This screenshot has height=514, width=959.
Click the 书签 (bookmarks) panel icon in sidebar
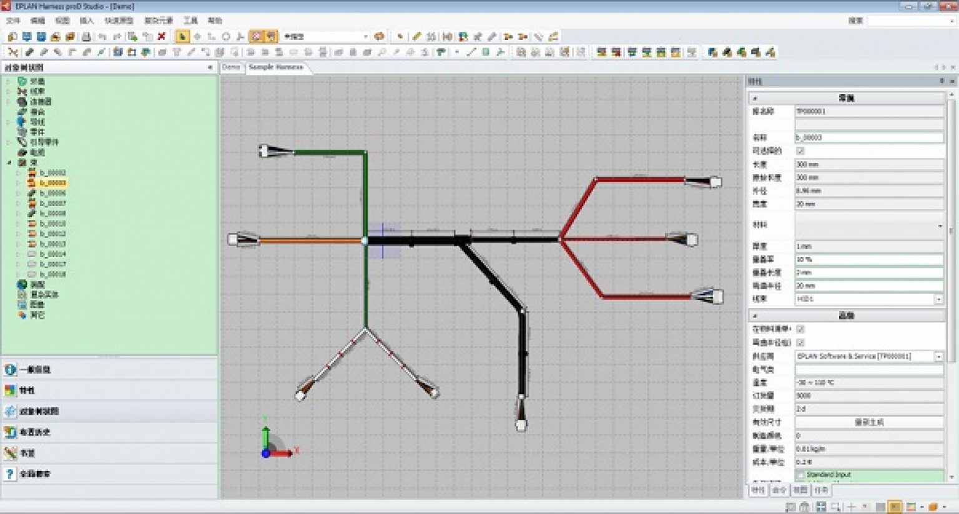tap(9, 453)
